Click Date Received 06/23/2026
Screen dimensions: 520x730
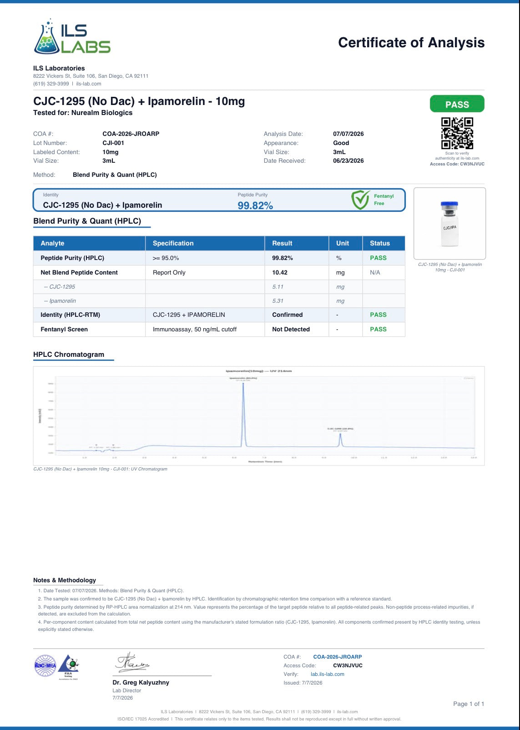(348, 160)
